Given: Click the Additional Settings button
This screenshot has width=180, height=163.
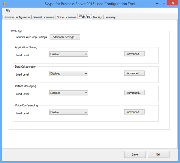Looking at the screenshot, I should [65, 37].
